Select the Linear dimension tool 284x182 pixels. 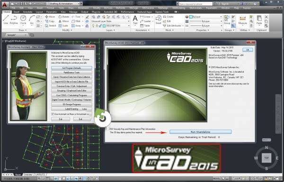pyautogui.click(x=145, y=17)
